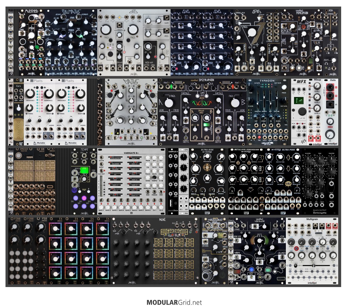Toggle the Multigrain LATCH button
Image resolution: width=349 pixels, height=308 pixels.
point(334,272)
